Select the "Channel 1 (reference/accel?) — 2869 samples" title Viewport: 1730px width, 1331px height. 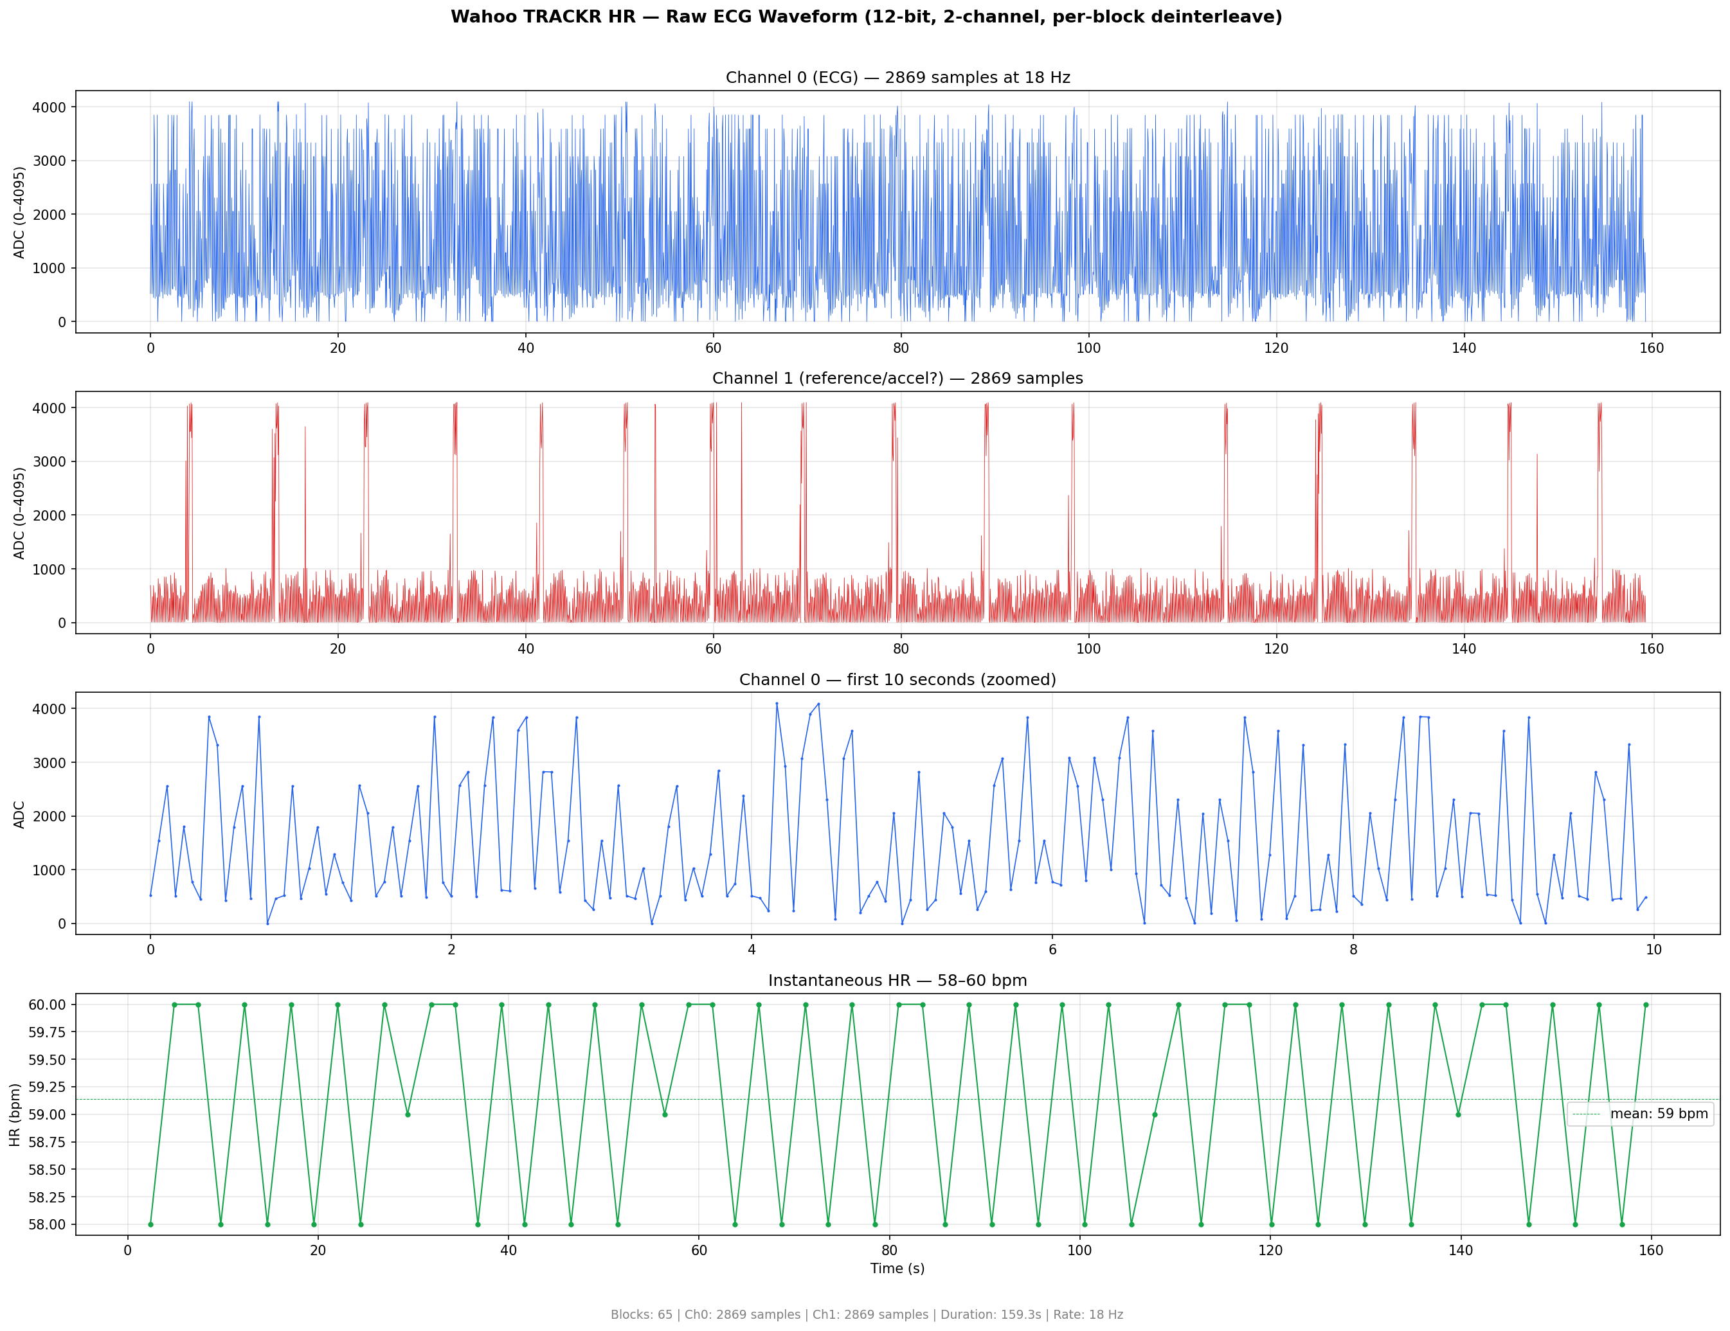(x=897, y=379)
